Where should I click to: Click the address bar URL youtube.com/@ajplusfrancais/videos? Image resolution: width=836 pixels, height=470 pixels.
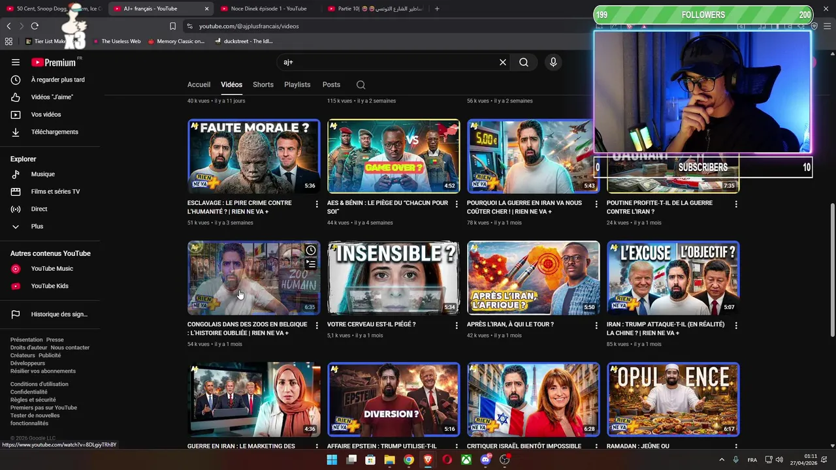[x=249, y=26]
